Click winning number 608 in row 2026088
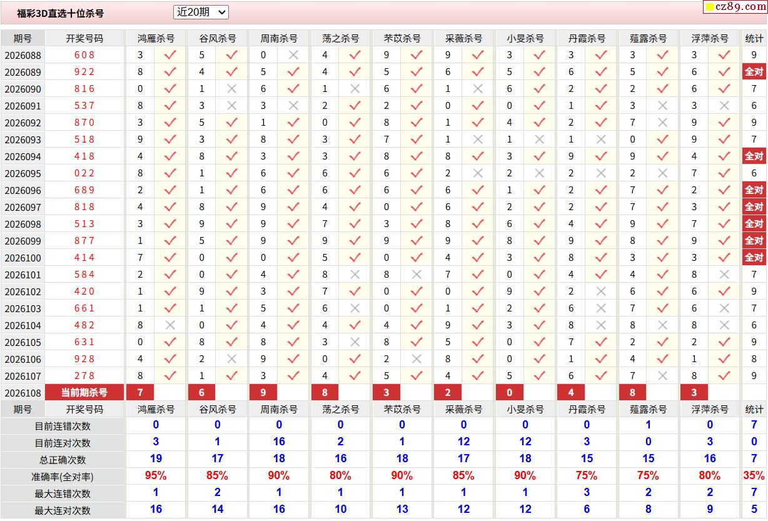768x521 pixels. [84, 55]
